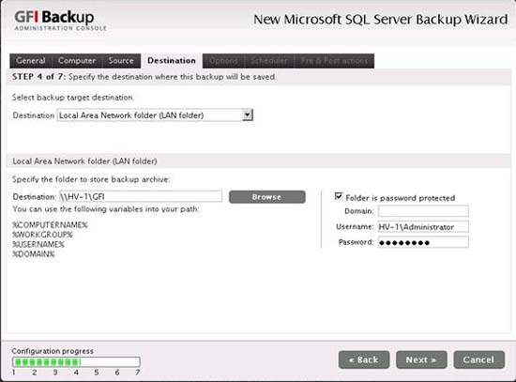Image resolution: width=516 pixels, height=382 pixels.
Task: Switch to the General tab
Action: tap(31, 61)
